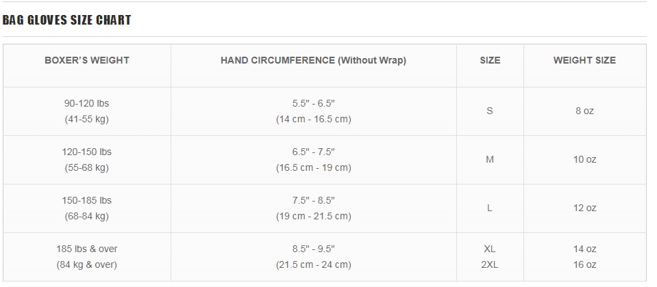Click the 12 oz weight size cell
Screen dimensions: 657x287
584,208
